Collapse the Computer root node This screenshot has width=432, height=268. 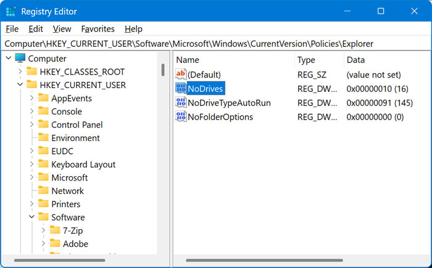click(9, 58)
